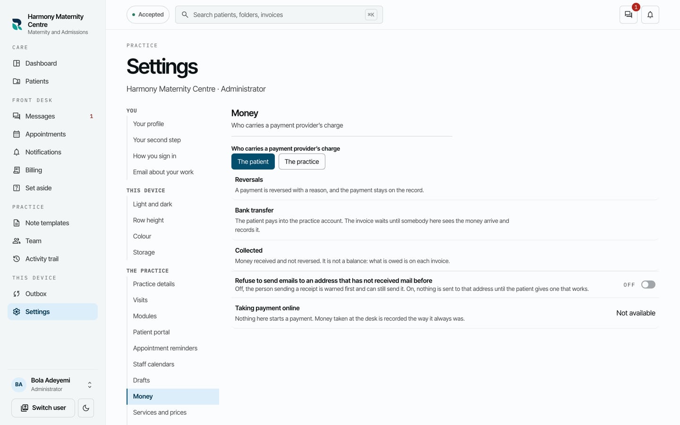The height and width of the screenshot is (425, 680).
Task: Open Your profile settings section
Action: (173, 124)
